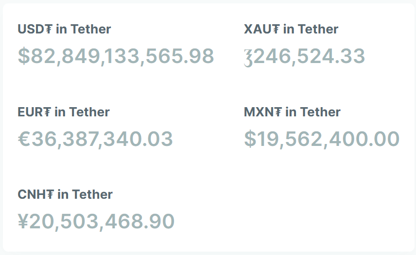Click the yen sign before 20,503,468.90
The height and width of the screenshot is (255, 416).
[x=23, y=222]
